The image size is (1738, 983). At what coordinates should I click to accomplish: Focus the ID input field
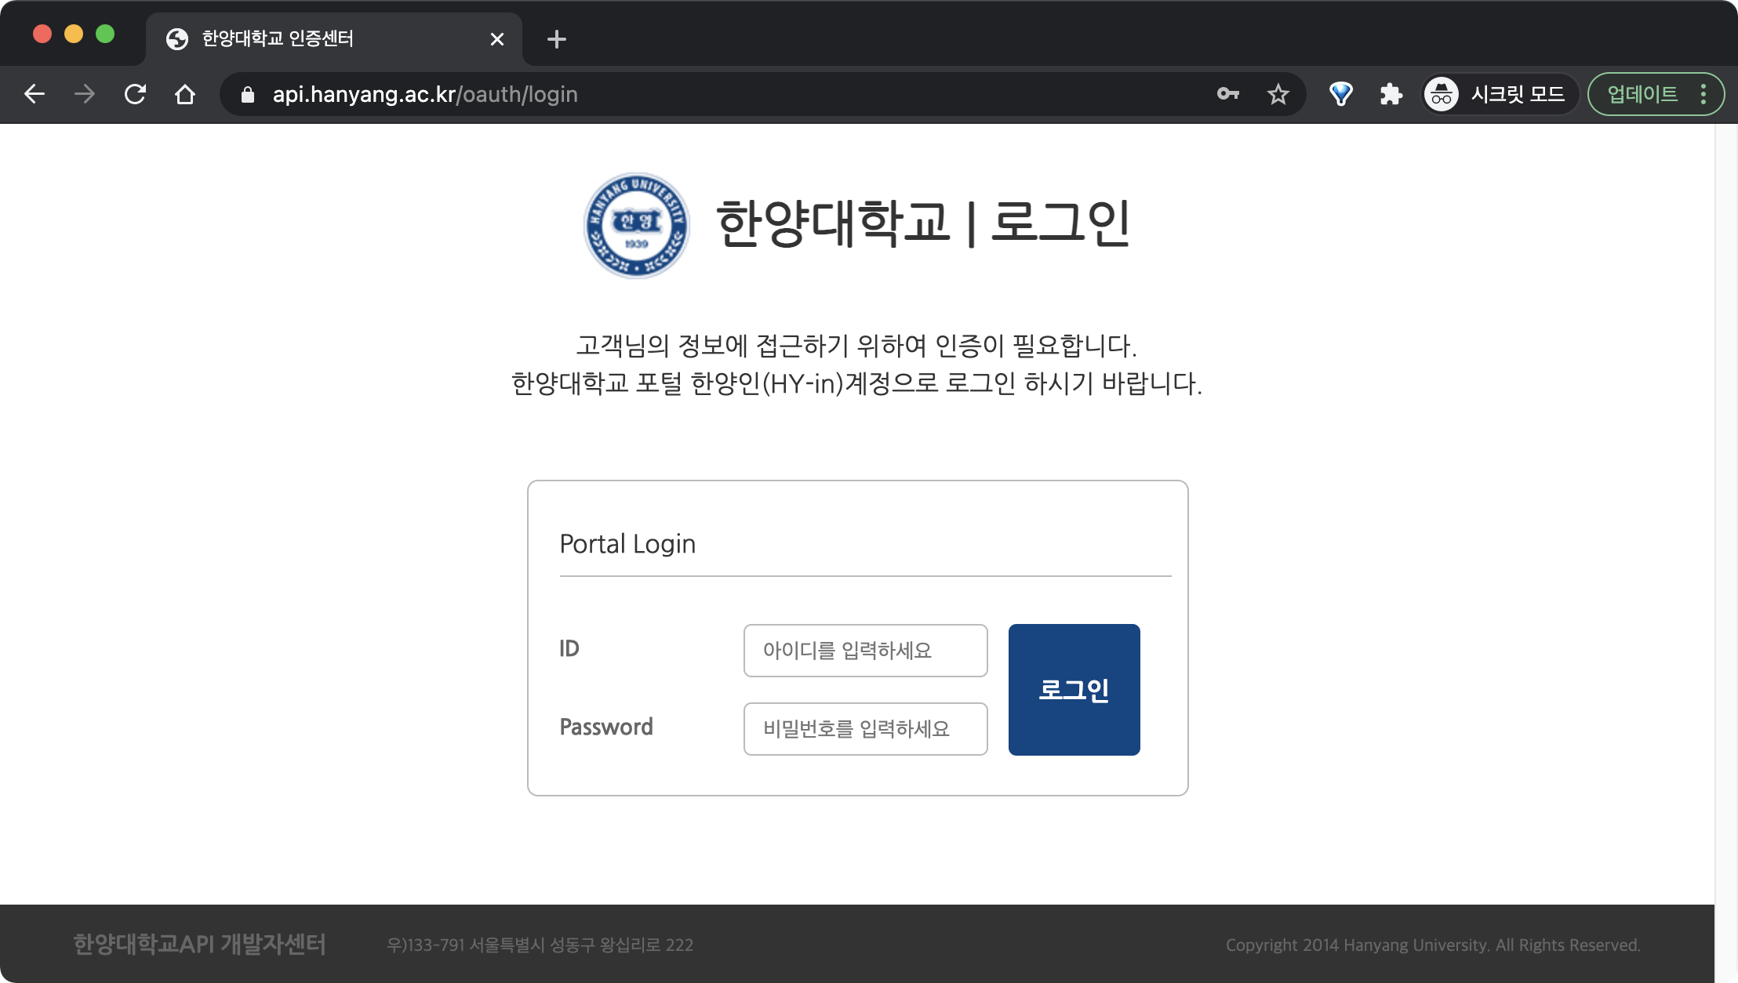point(866,651)
